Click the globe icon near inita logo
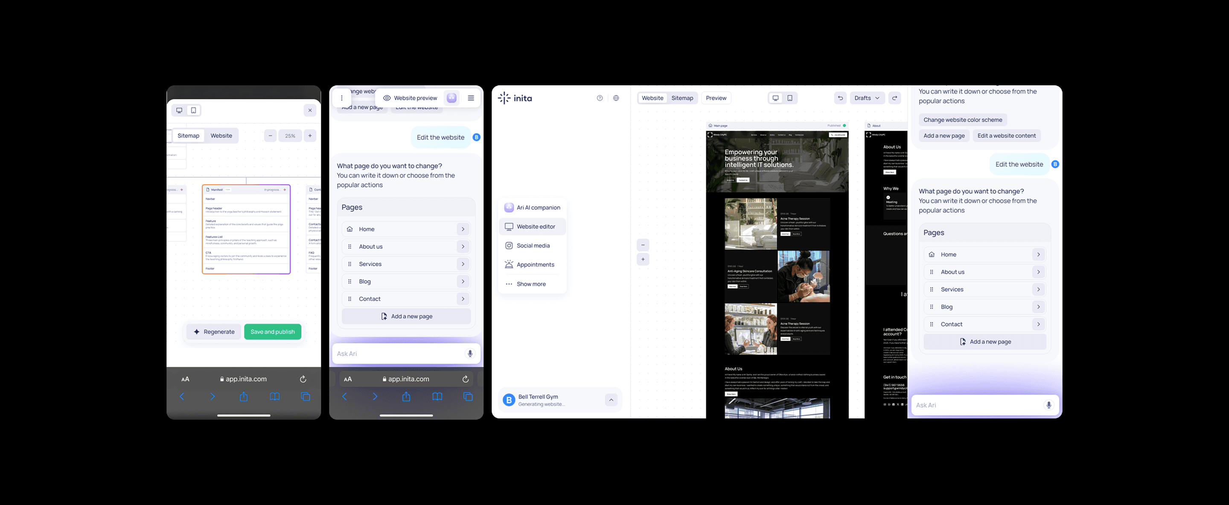This screenshot has height=505, width=1229. (x=616, y=98)
